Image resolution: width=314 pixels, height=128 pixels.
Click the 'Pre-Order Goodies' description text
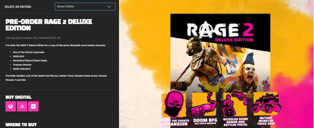coord(56,78)
